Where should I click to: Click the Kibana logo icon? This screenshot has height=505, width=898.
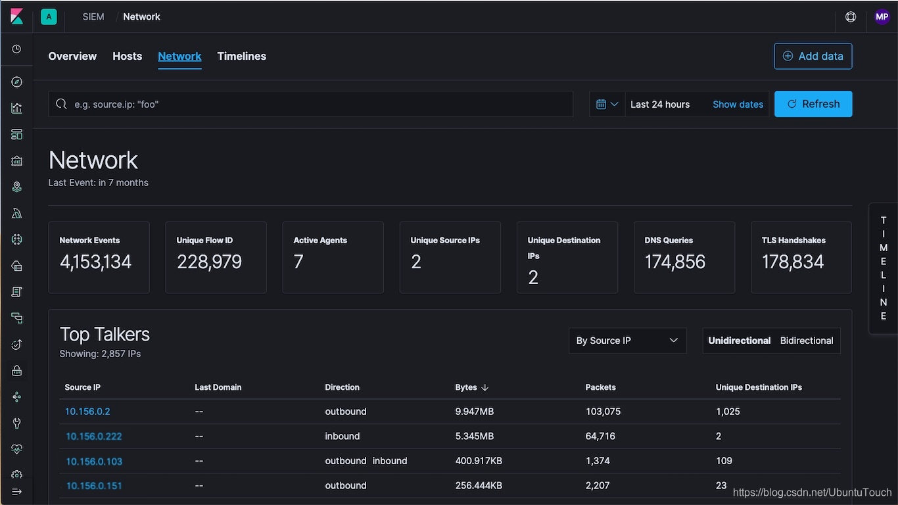coord(16,16)
